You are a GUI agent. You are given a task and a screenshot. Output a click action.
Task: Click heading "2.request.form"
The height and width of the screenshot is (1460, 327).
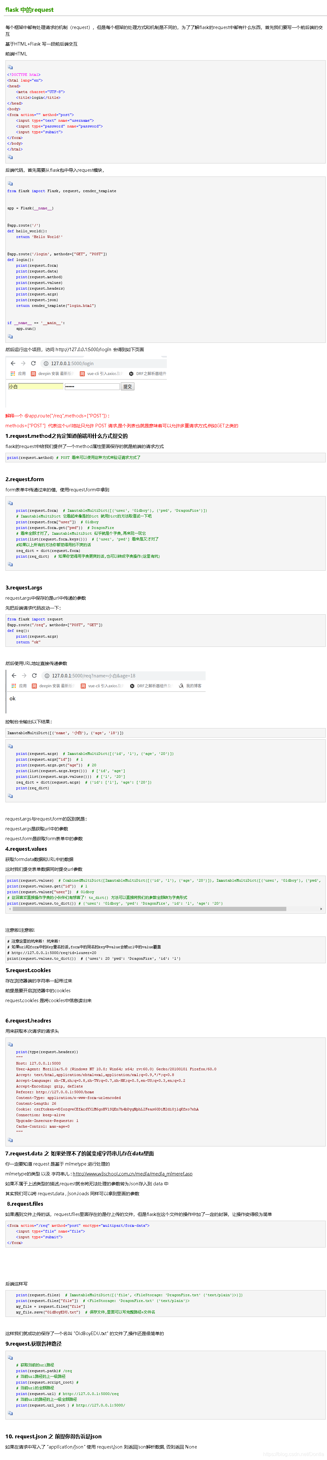pyautogui.click(x=24, y=479)
